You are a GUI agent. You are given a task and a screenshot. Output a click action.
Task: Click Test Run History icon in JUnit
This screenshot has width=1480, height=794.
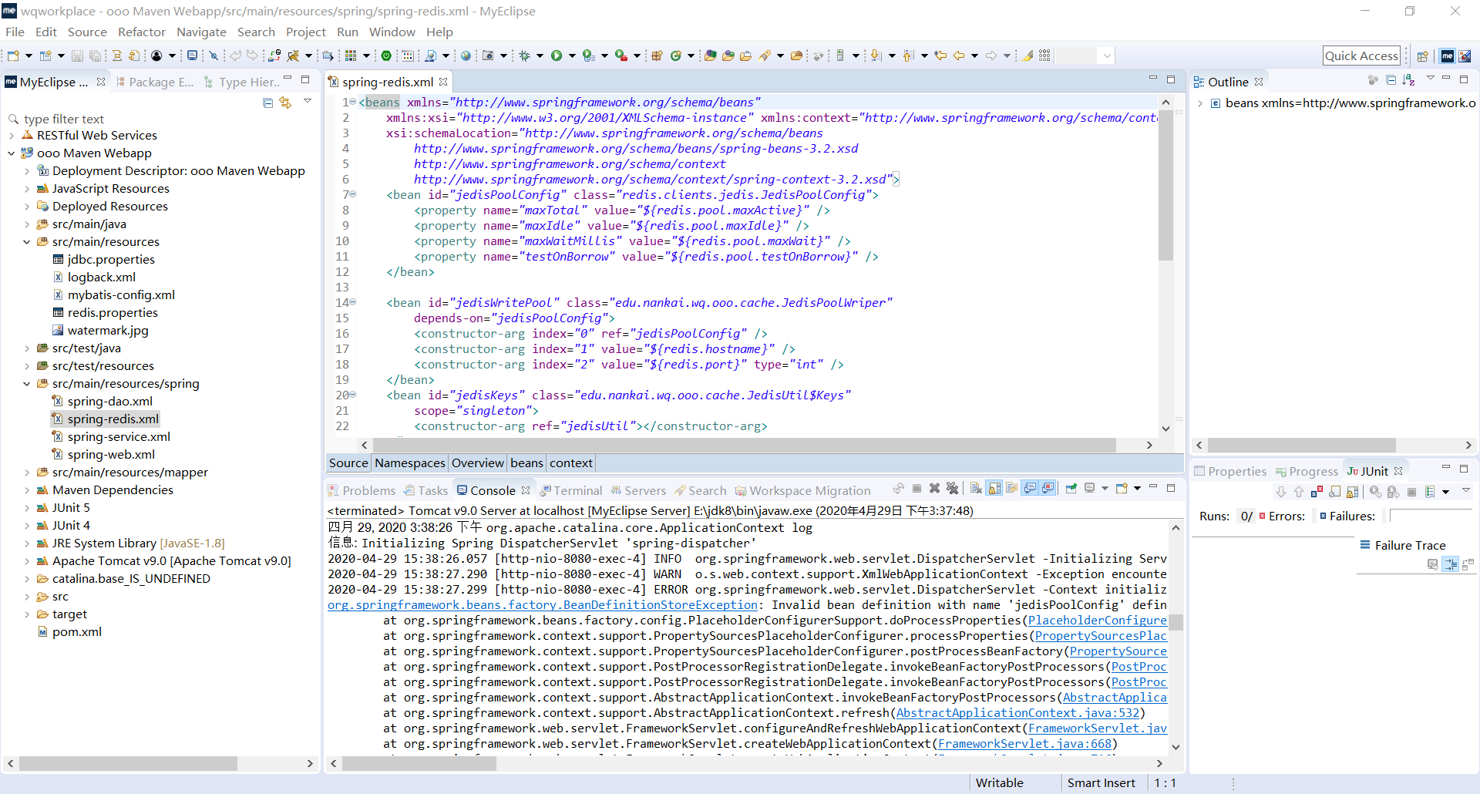click(1430, 492)
